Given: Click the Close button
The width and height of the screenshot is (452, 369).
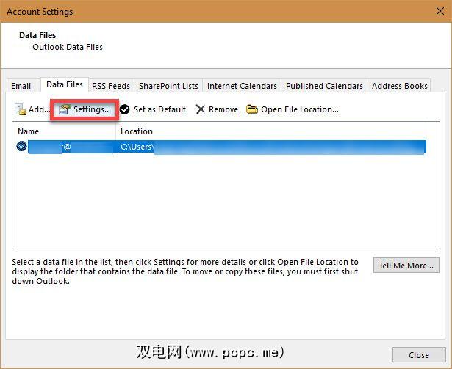Looking at the screenshot, I should point(419,355).
